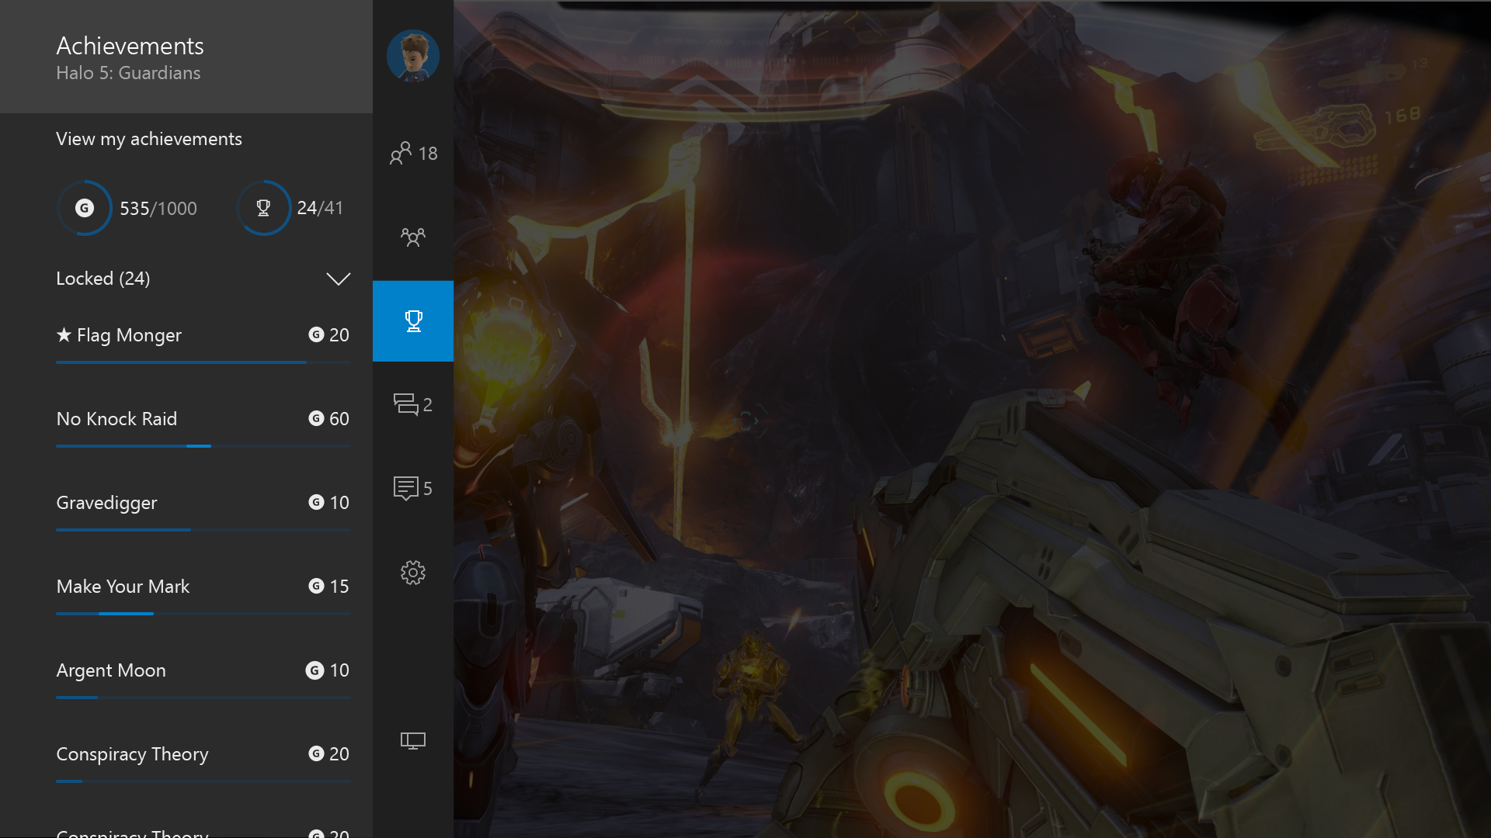Viewport: 1491px width, 838px height.
Task: Open the Friends list showing 18
Action: tap(412, 153)
